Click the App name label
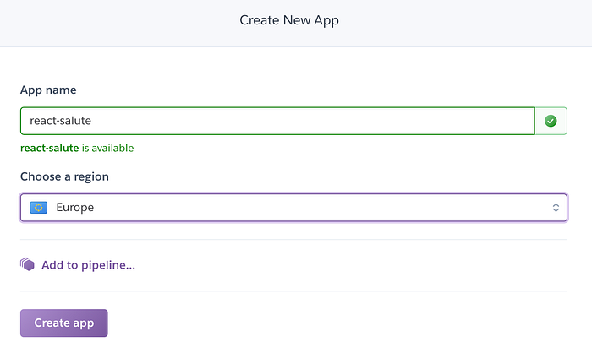592x353 pixels. pos(48,90)
